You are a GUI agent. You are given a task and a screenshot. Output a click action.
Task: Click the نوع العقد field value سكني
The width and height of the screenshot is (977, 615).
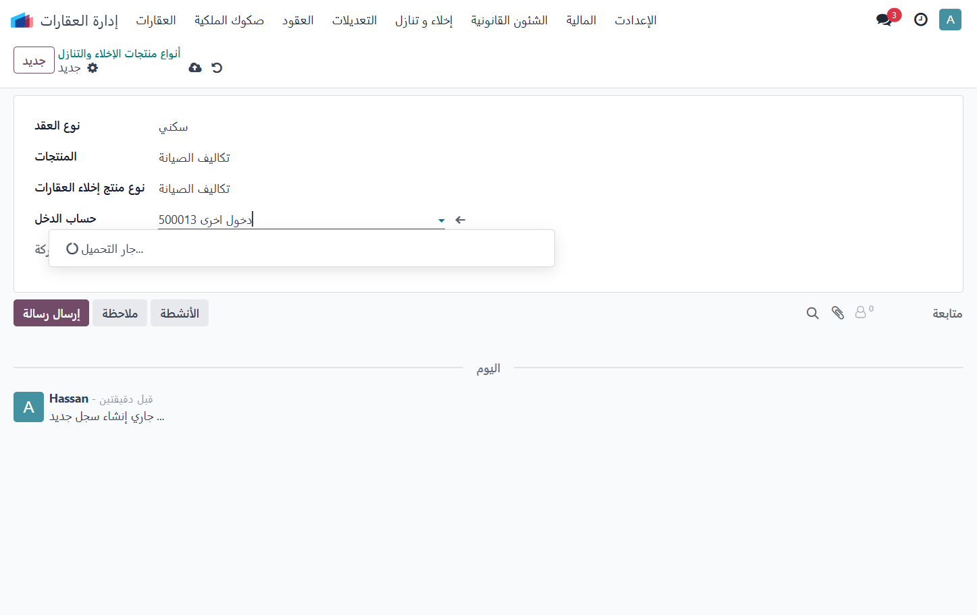click(x=174, y=127)
